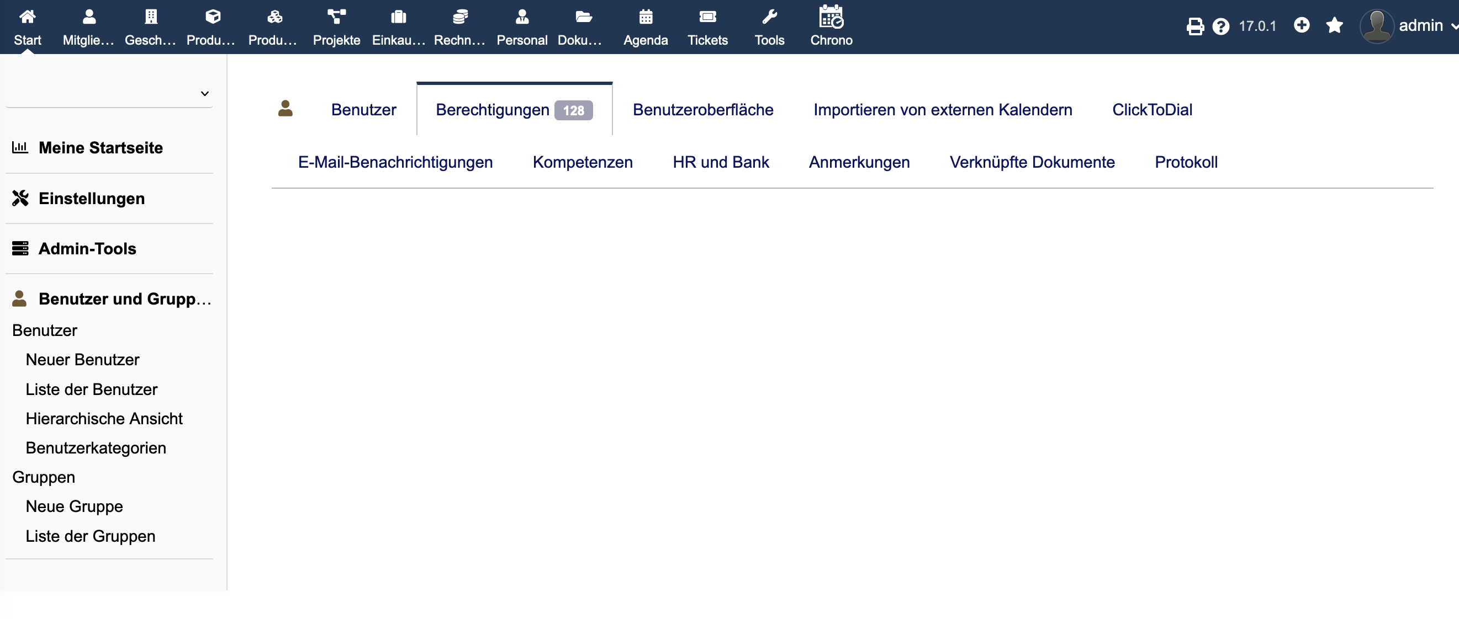The height and width of the screenshot is (619, 1459).
Task: Click the tools icon beside Einstellungen
Action: click(x=20, y=198)
